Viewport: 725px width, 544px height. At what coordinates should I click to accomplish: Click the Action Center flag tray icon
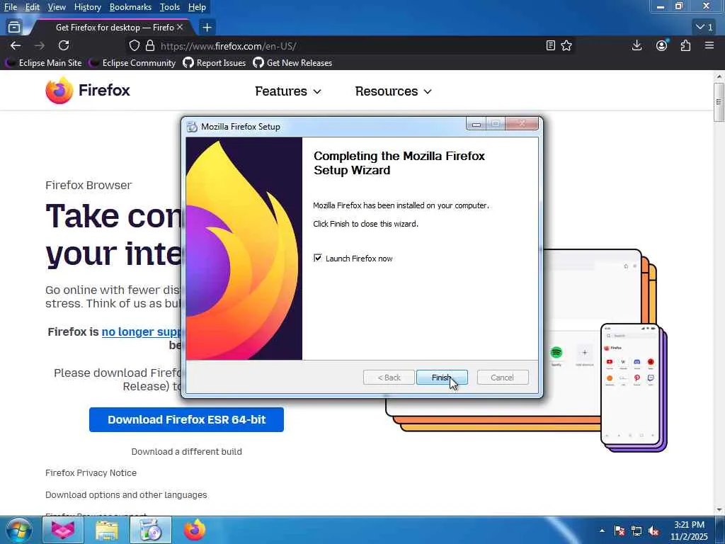click(x=619, y=531)
